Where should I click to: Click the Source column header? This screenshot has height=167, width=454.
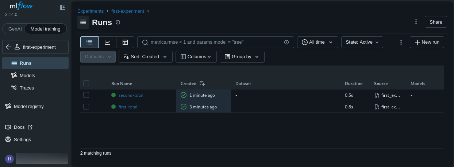(x=381, y=84)
